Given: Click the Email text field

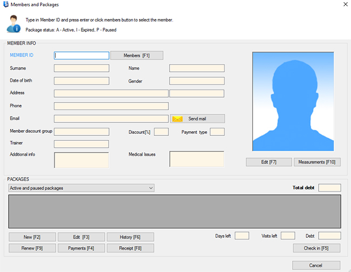Looking at the screenshot, I should click(x=111, y=119).
